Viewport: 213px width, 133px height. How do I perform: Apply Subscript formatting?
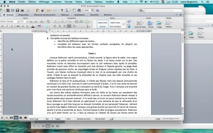28,26
